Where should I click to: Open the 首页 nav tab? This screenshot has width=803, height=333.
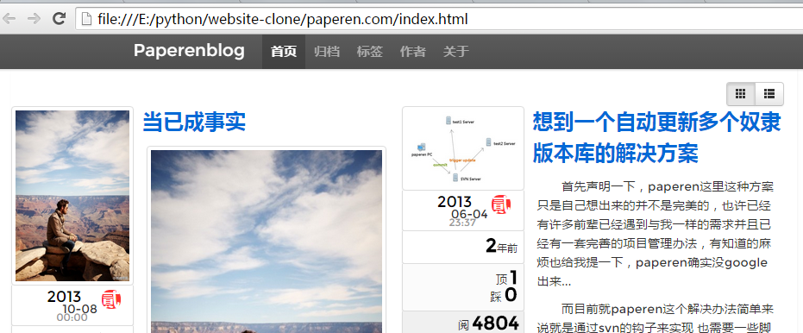(x=284, y=51)
